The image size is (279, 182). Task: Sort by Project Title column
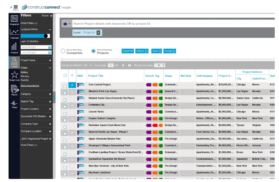(96, 76)
